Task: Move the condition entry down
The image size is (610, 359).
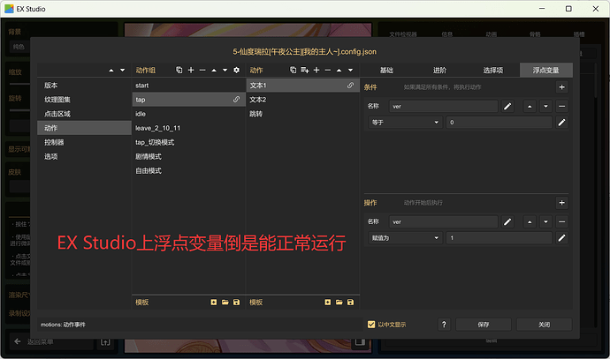Action: (x=545, y=106)
